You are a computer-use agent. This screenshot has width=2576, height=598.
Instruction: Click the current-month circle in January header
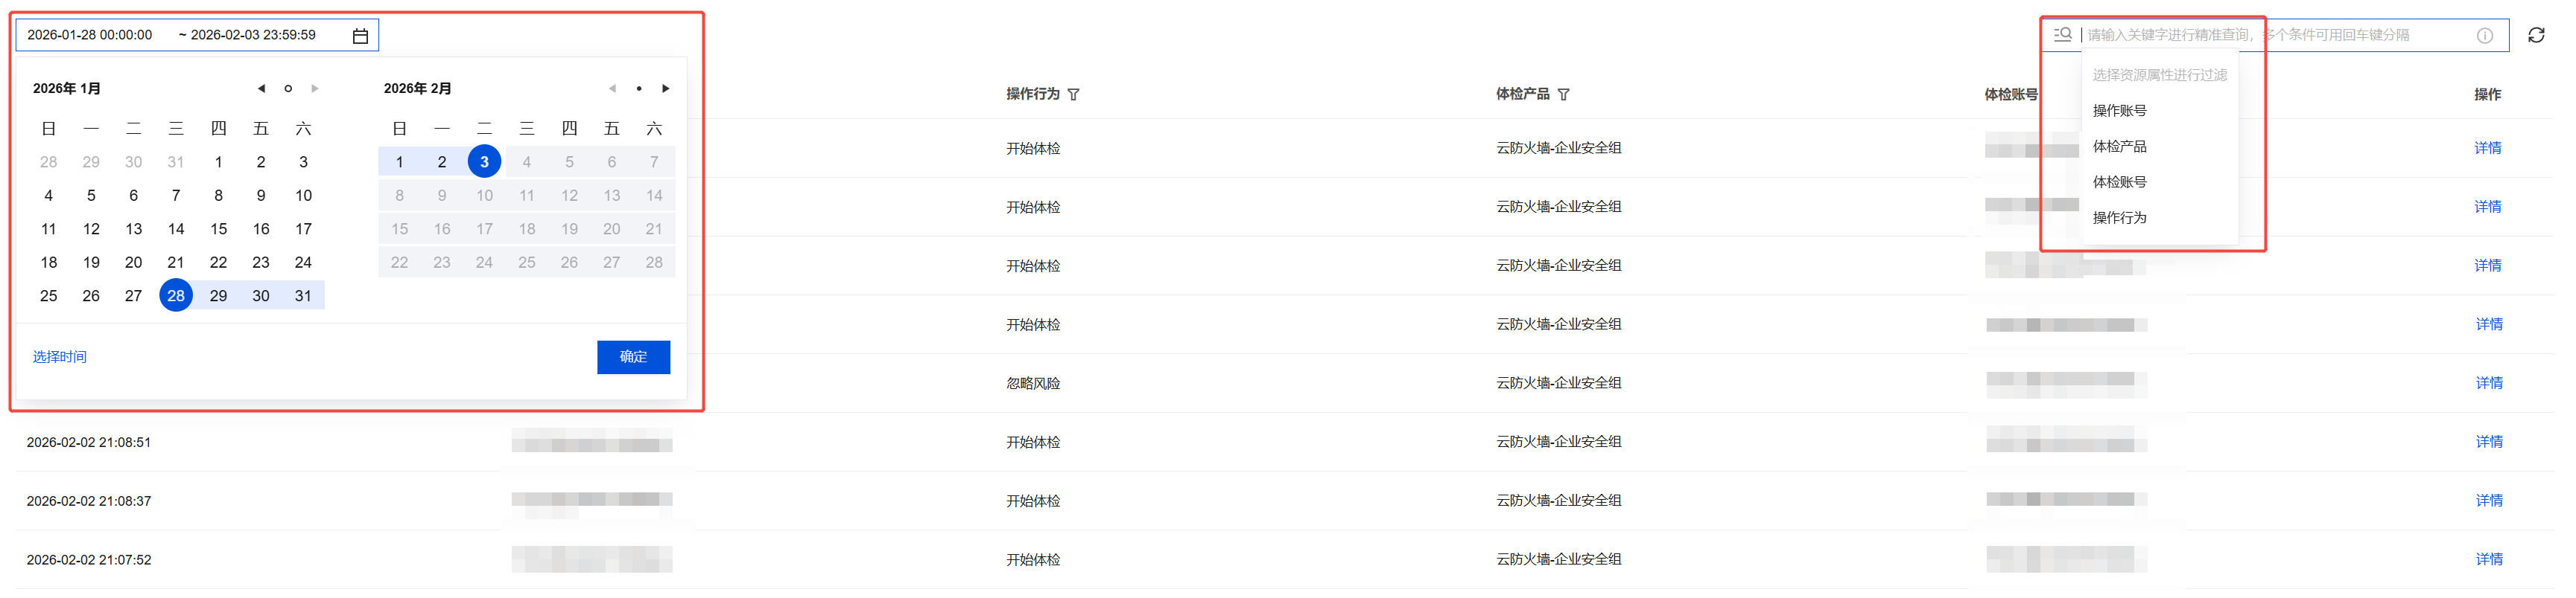click(288, 89)
